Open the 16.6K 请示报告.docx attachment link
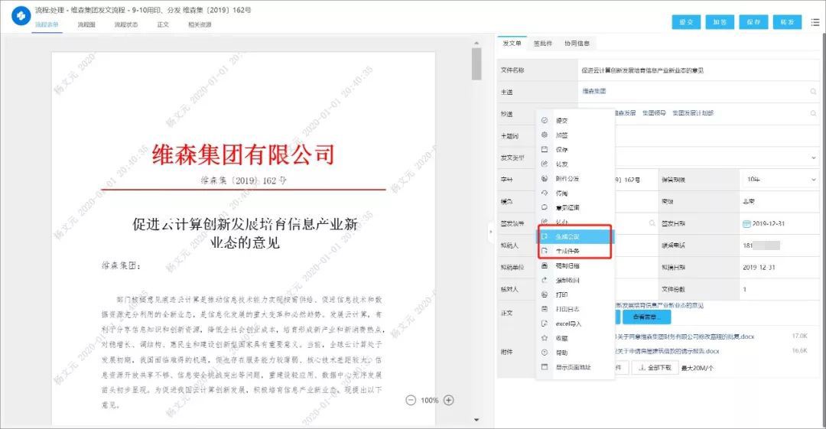The image size is (826, 429). tap(668, 351)
